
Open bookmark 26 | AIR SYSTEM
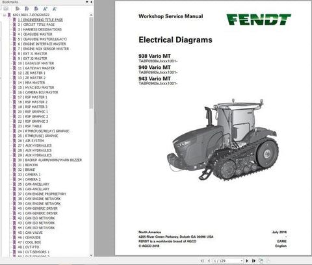pyautogui.click(x=31, y=140)
